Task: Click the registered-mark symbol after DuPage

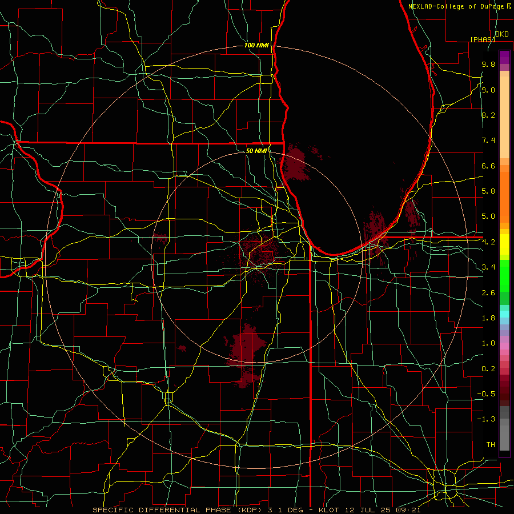Action: point(509,6)
